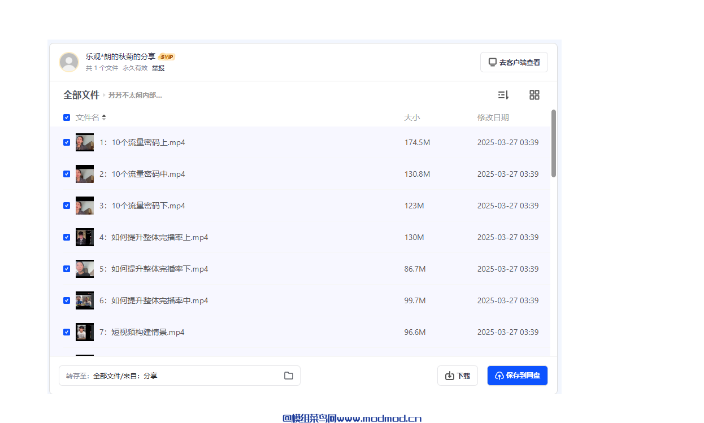Click file name 6：如何提升整体完播率中.mp4
Viewport: 704px width, 423px height.
pos(154,300)
